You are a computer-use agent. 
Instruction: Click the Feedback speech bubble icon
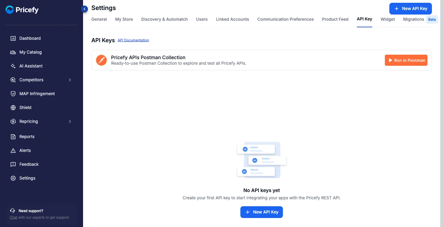pyautogui.click(x=13, y=164)
